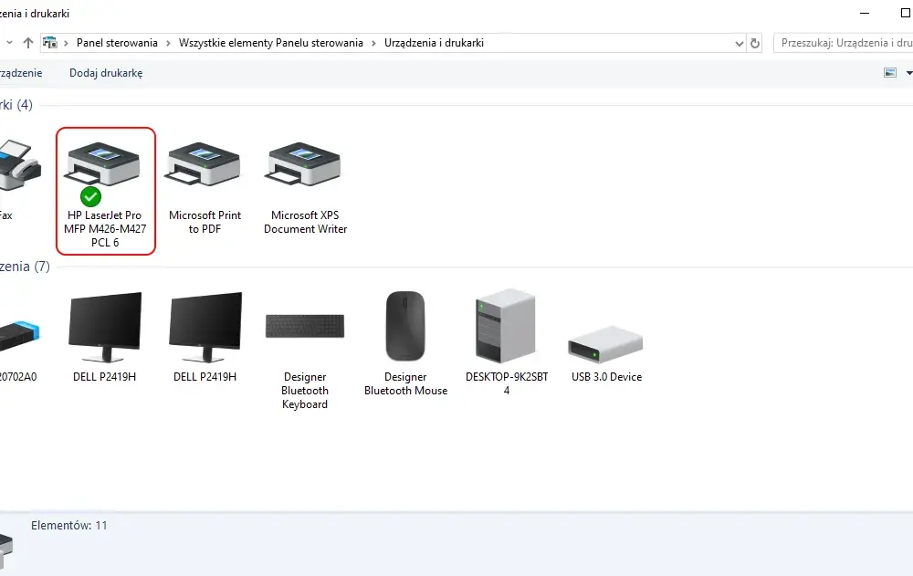
Task: Select Microsoft XPS Document Writer icon
Action: click(305, 187)
